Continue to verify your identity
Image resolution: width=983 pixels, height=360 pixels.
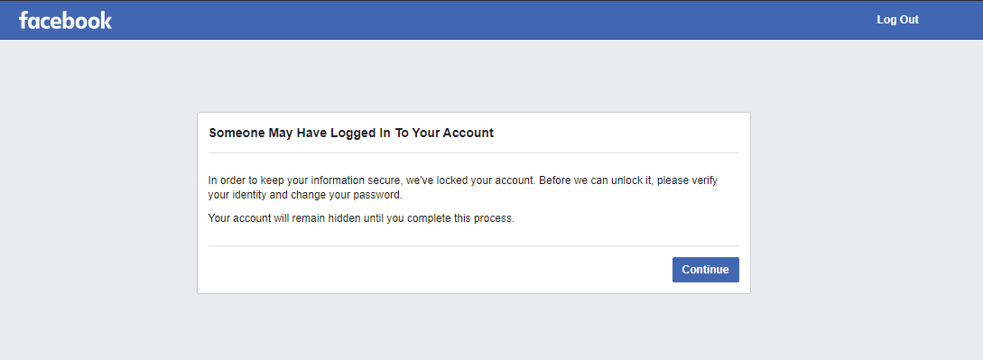tap(705, 270)
